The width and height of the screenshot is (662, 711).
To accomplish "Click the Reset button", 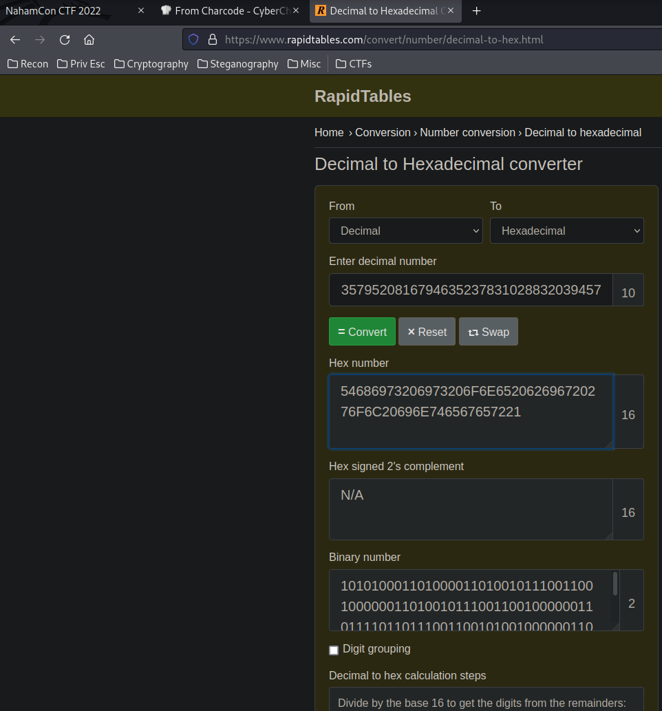I will (427, 332).
